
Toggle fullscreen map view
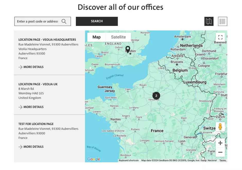coord(220,37)
